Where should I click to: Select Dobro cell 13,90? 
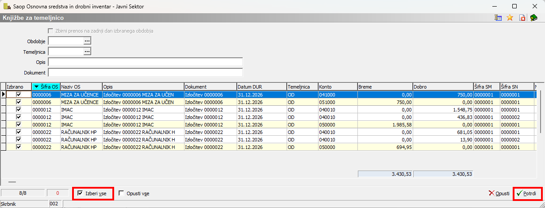click(x=442, y=139)
